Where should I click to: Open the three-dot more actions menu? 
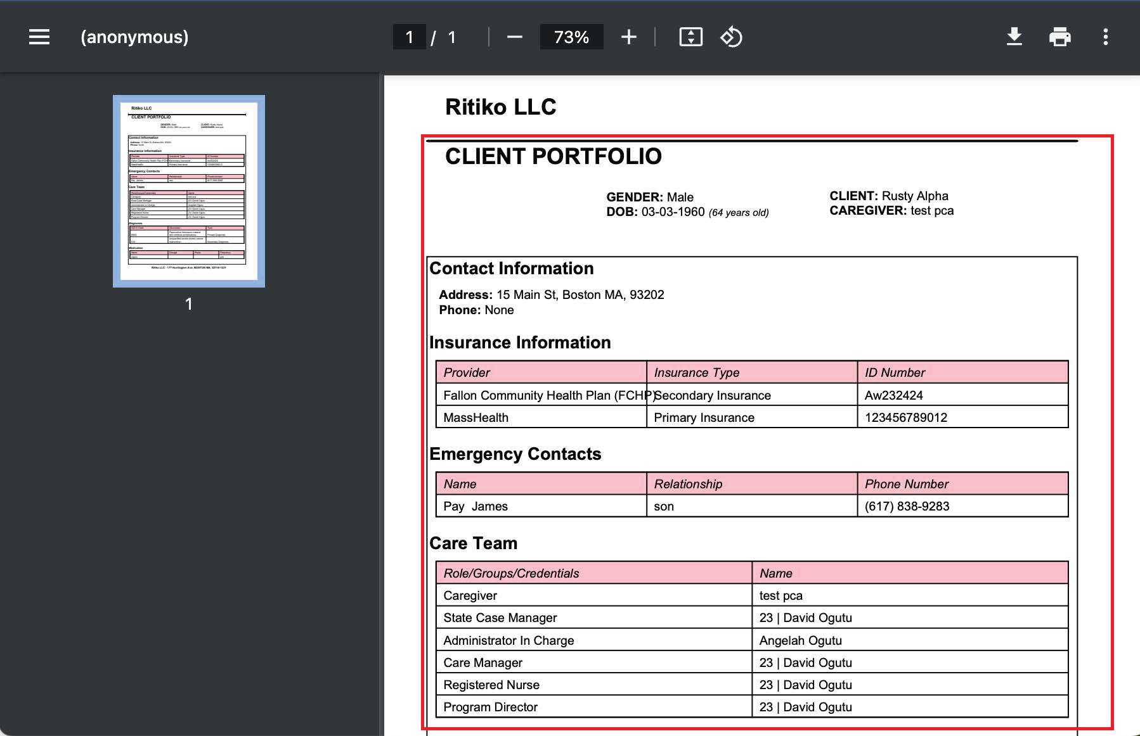point(1105,37)
